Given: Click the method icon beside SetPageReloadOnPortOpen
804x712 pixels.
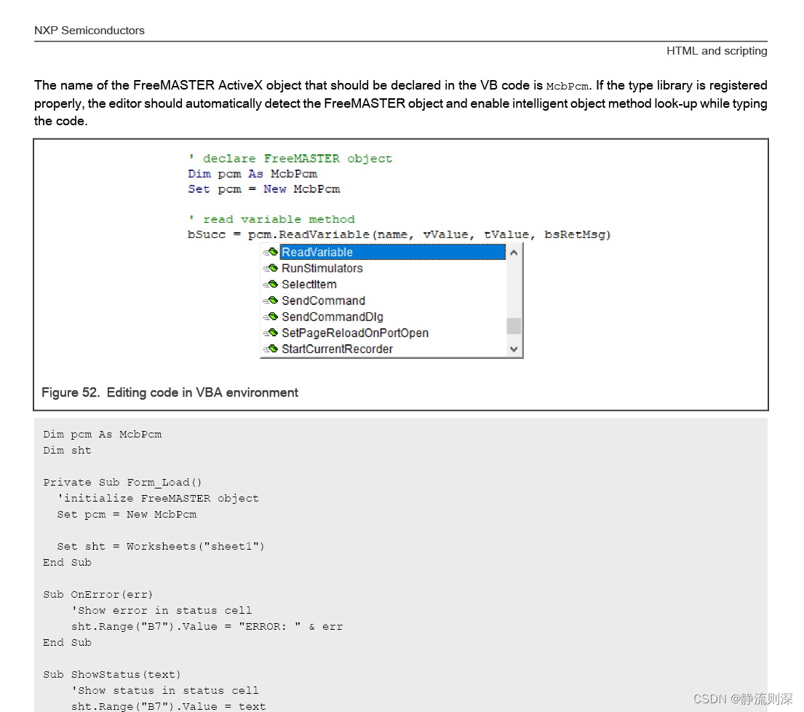Looking at the screenshot, I should [271, 333].
